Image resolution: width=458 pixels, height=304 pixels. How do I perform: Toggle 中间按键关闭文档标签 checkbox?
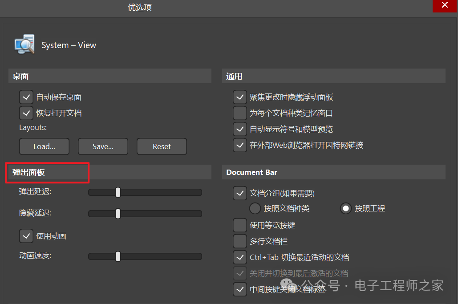click(240, 289)
